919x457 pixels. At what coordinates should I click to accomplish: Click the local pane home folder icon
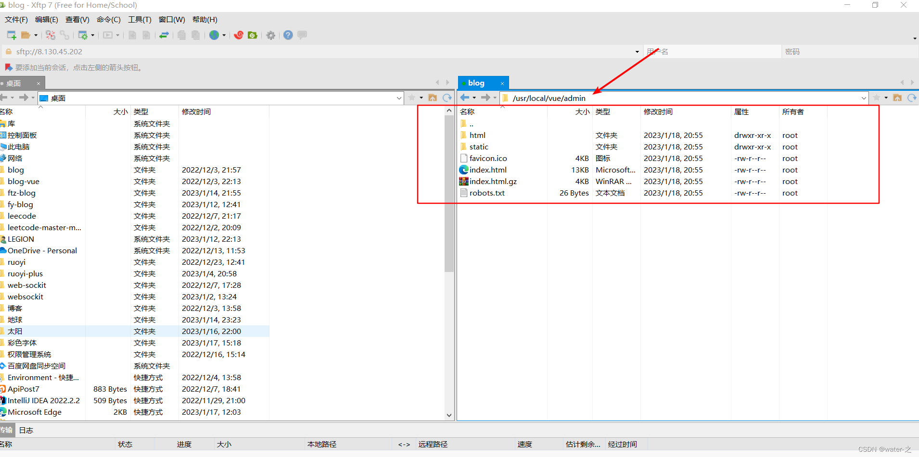pos(433,98)
